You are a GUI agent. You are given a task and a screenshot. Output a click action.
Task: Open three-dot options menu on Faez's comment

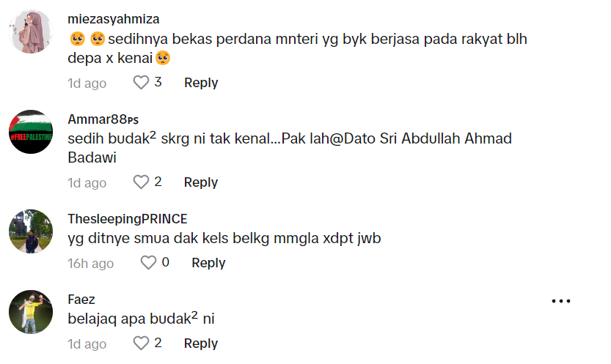tap(560, 301)
